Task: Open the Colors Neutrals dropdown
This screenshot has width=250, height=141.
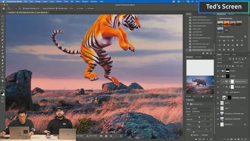Action: point(202,112)
